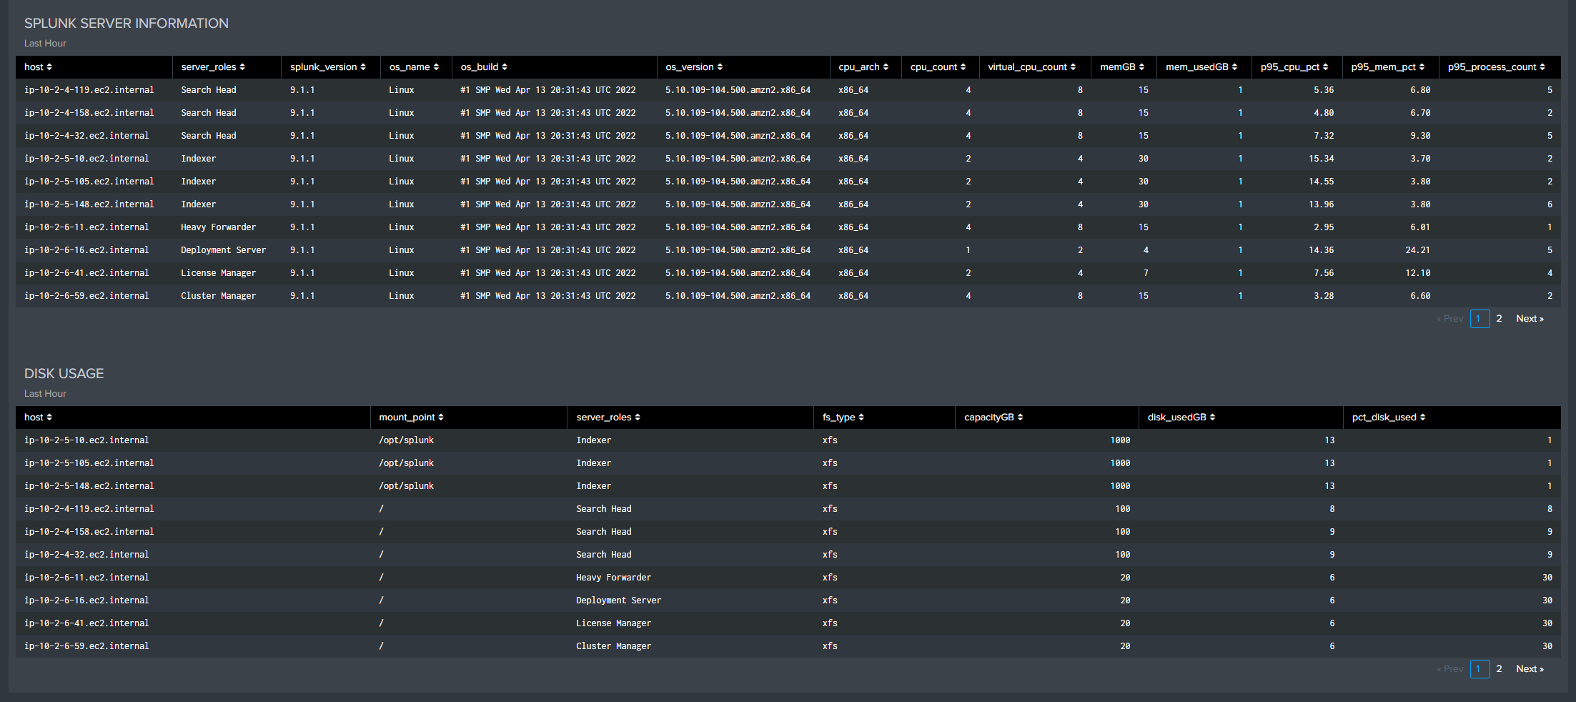Click Prev link under Server Information table
Viewport: 1576px width, 702px height.
pyautogui.click(x=1449, y=319)
